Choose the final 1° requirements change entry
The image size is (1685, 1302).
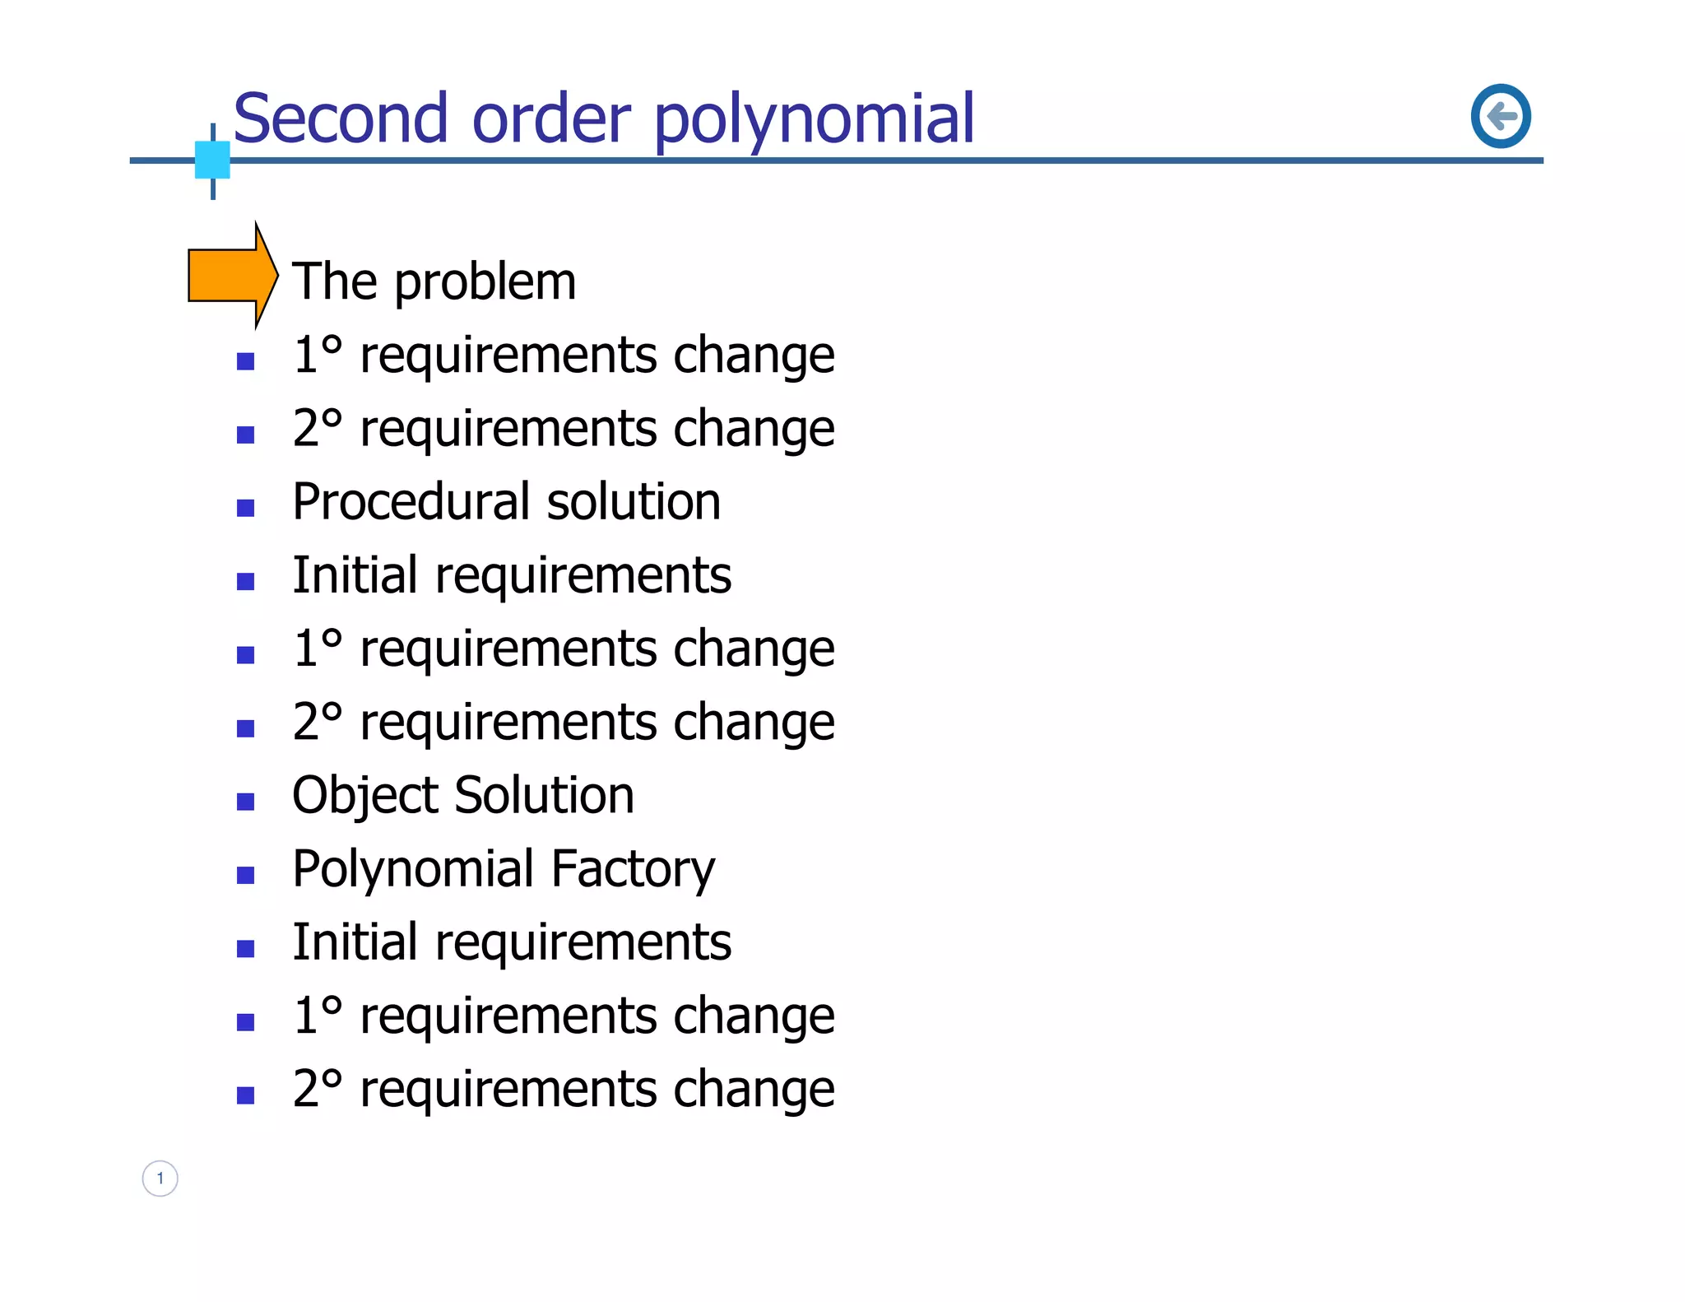pos(564,1015)
